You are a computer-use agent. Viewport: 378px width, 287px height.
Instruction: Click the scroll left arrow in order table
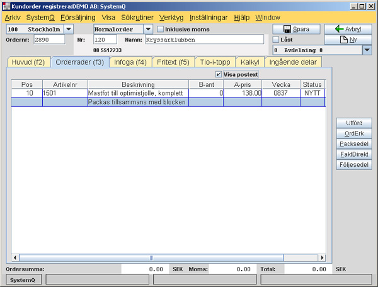pyautogui.click(x=15, y=257)
